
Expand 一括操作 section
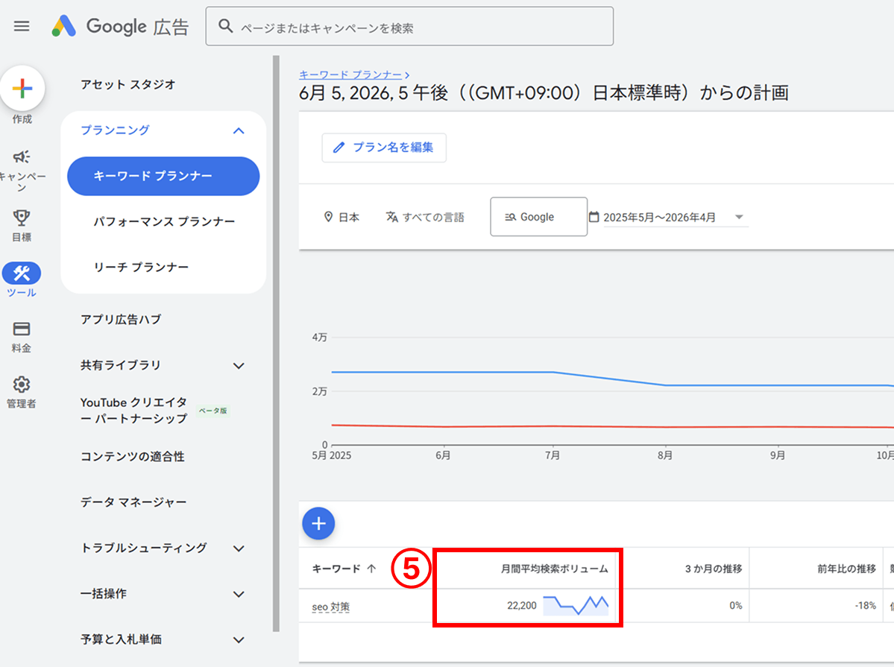point(239,594)
